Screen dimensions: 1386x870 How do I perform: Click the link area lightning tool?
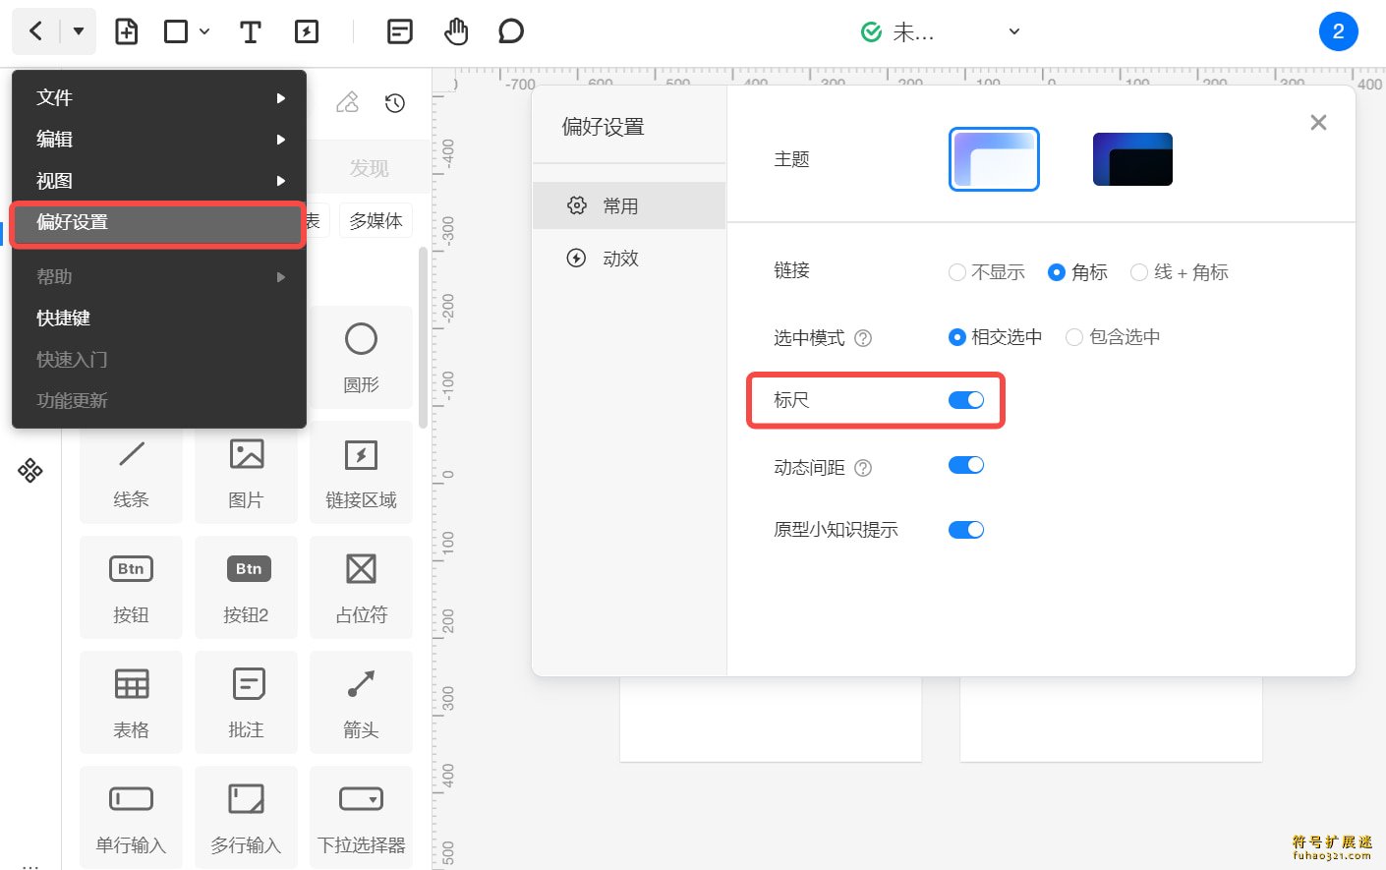tap(307, 31)
